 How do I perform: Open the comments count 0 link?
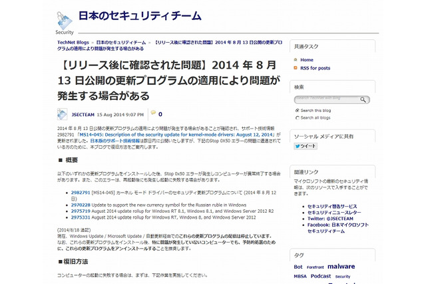160,114
